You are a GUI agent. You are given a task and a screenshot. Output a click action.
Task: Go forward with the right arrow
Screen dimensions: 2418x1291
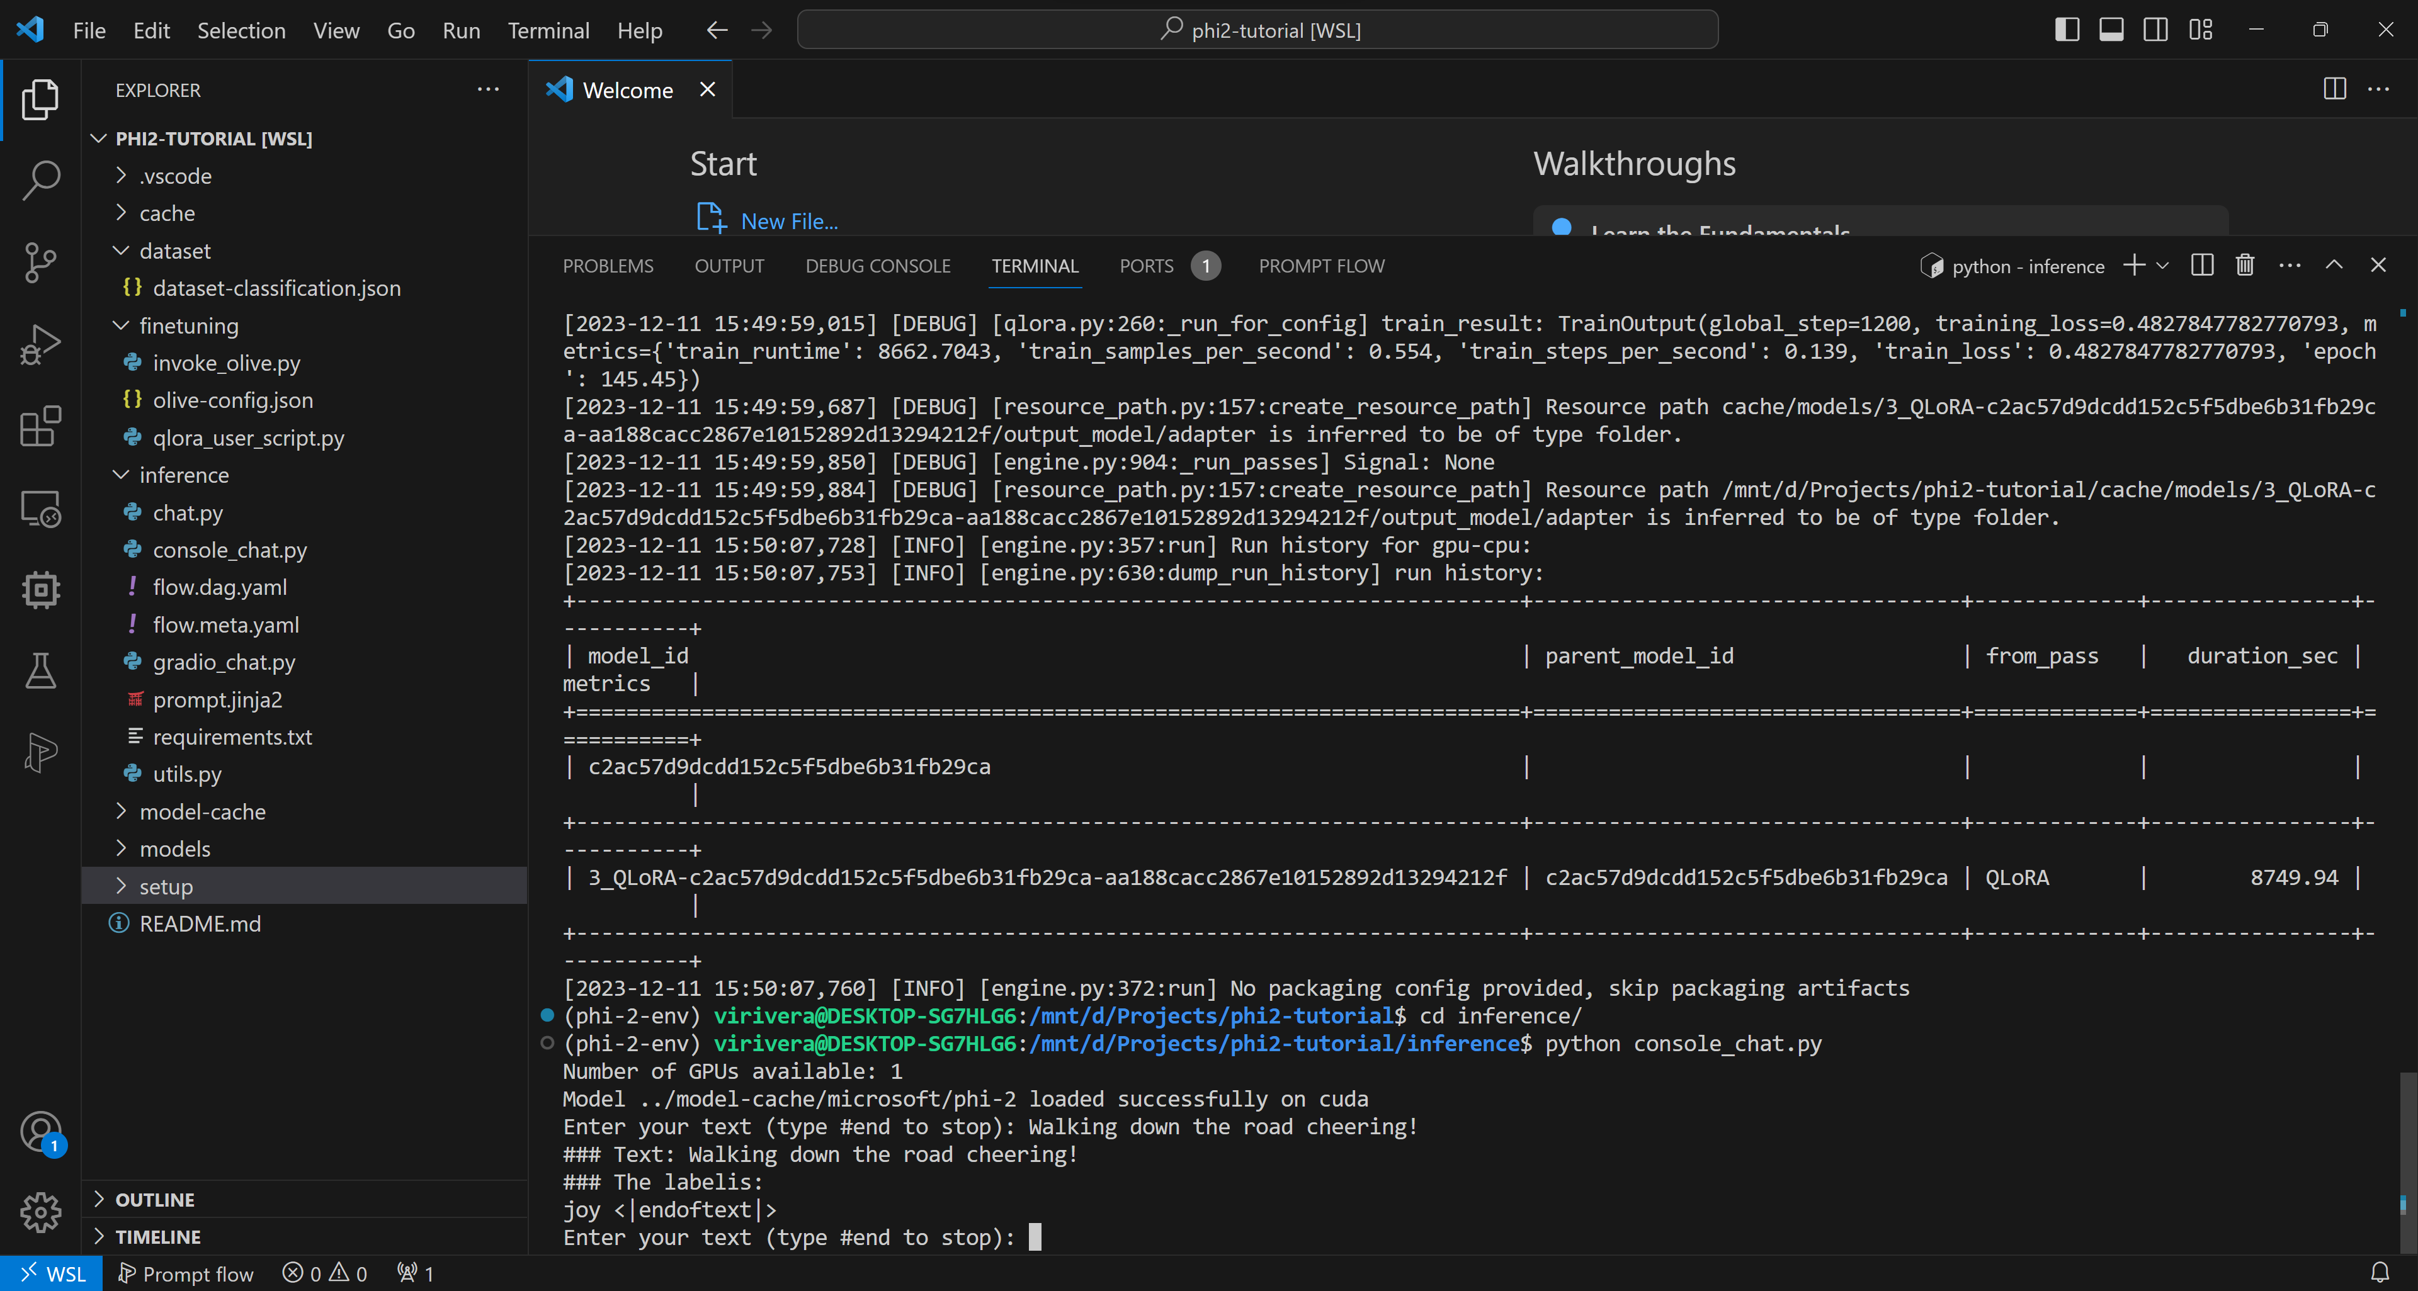[x=761, y=30]
